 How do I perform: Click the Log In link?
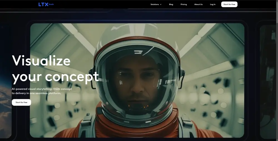pos(213,4)
